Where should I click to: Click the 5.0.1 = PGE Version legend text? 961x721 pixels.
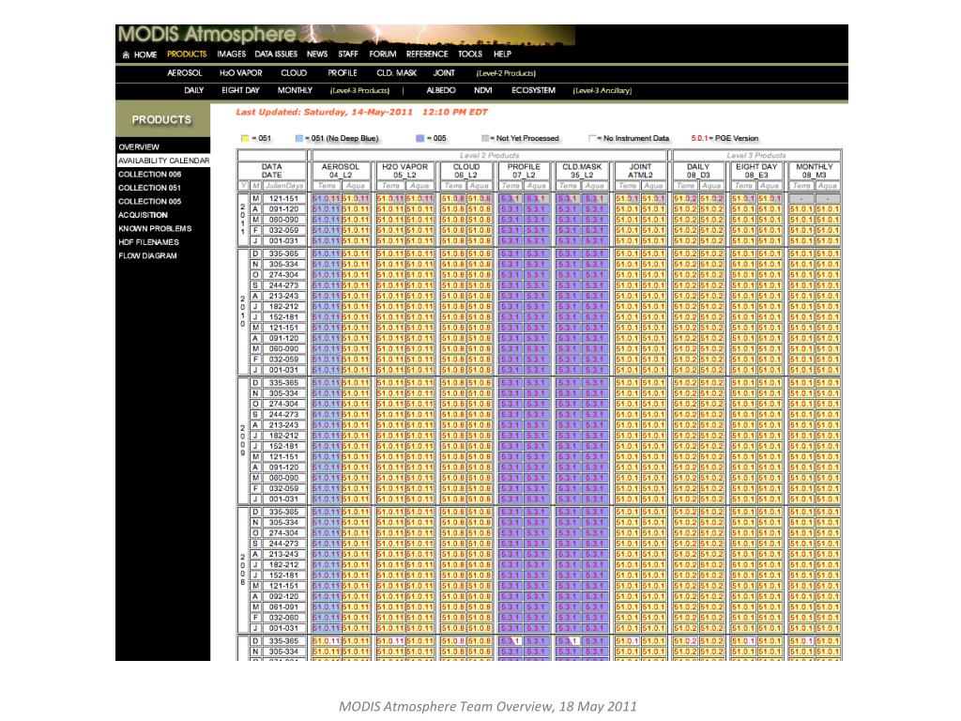pos(725,139)
